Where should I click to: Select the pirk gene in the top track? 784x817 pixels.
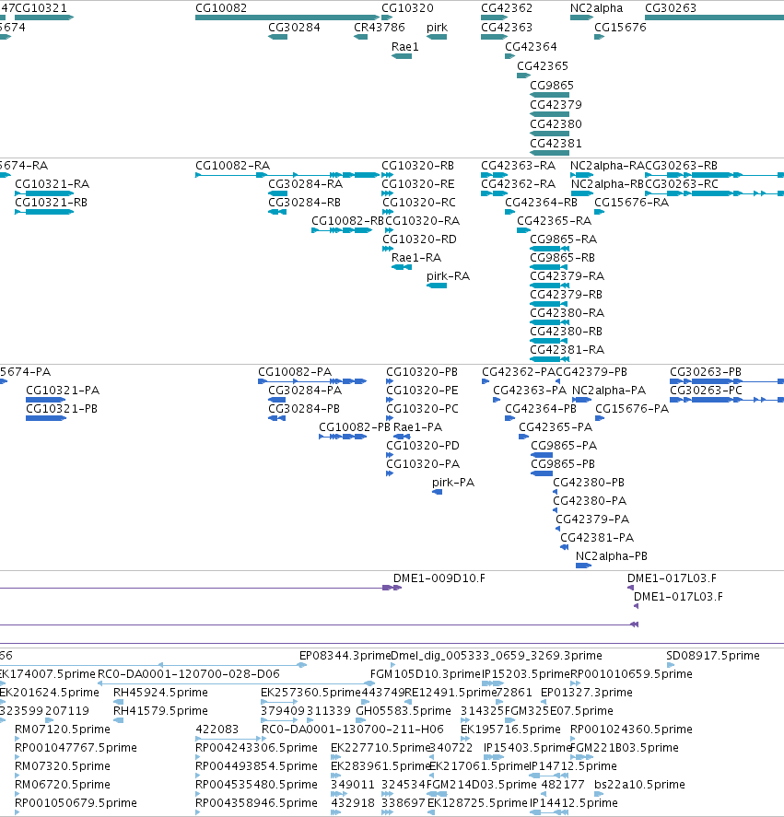(437, 37)
